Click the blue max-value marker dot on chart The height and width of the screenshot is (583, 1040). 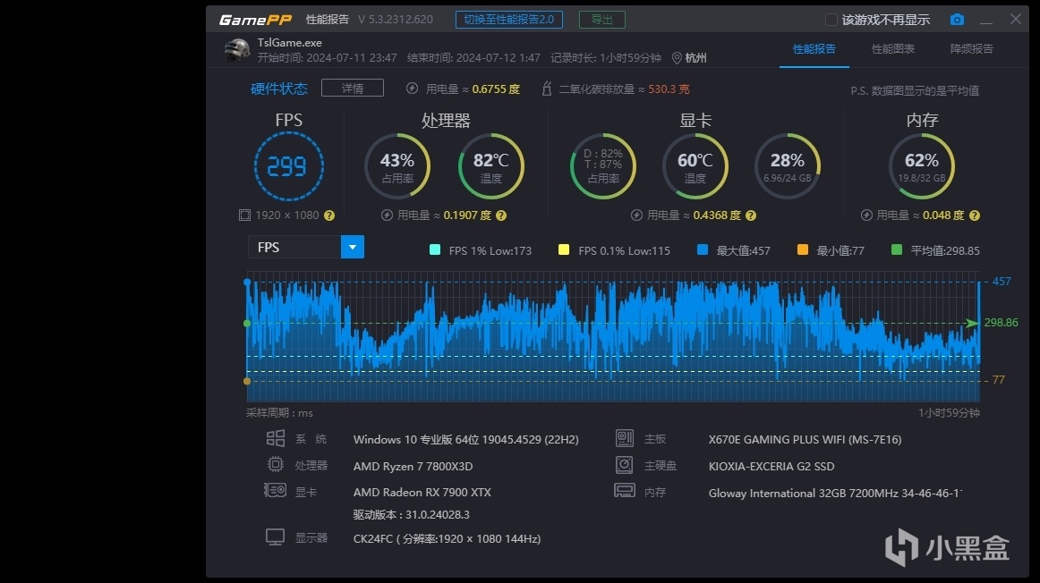click(247, 283)
